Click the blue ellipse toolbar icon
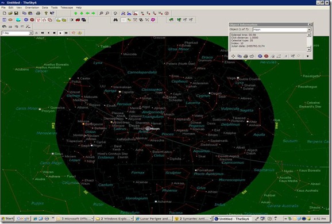332x224 pixels. pyautogui.click(x=26, y=20)
